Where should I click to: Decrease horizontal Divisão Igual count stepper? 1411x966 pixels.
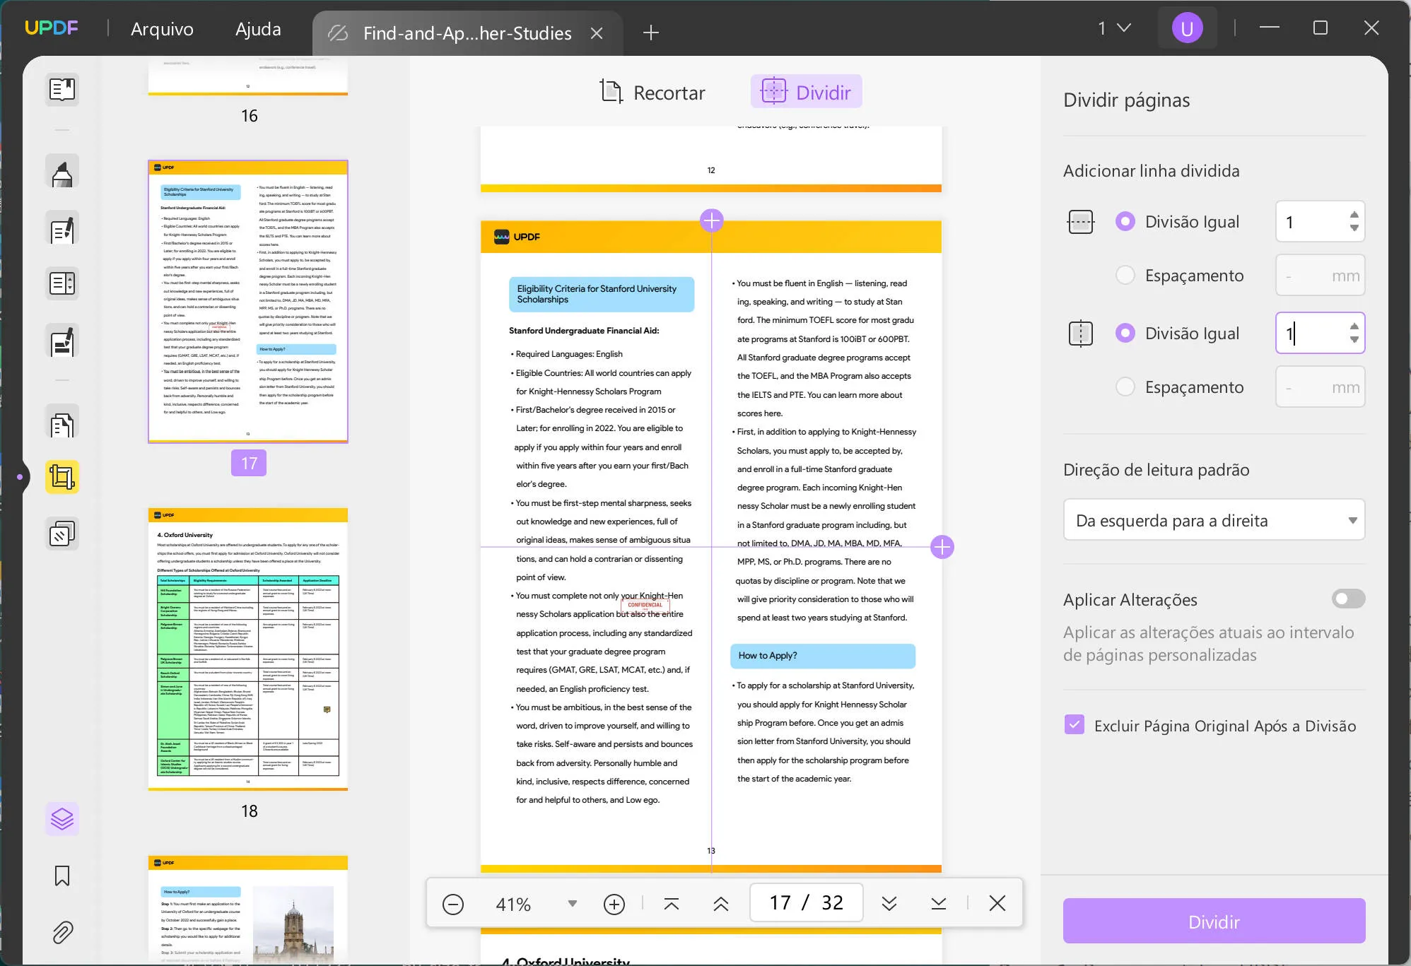click(1354, 228)
